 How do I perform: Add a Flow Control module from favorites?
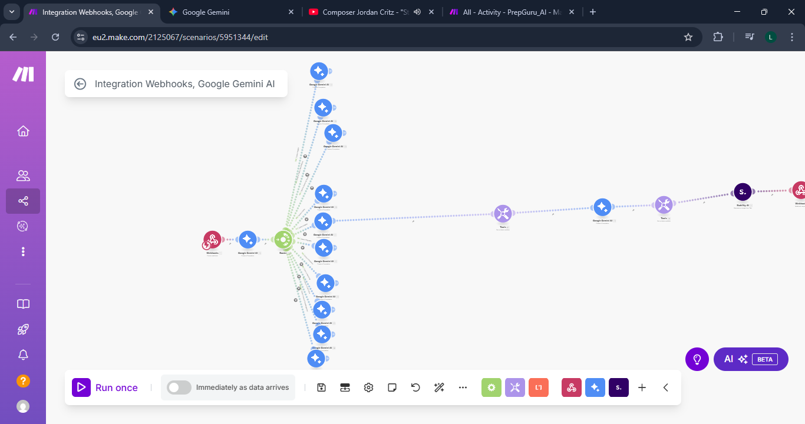coord(491,387)
